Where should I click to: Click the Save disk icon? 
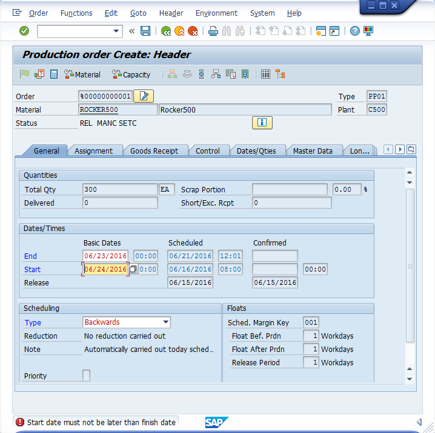145,31
